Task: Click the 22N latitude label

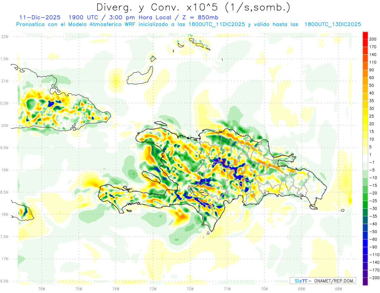Action: click(5, 36)
